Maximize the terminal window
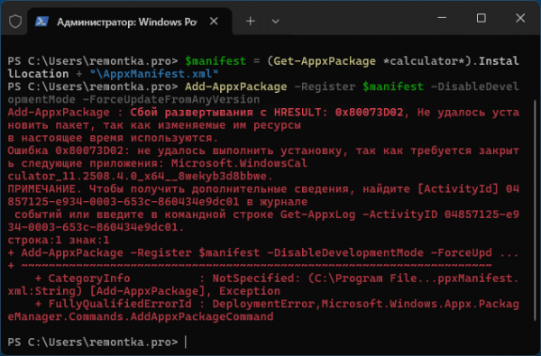 pyautogui.click(x=481, y=18)
